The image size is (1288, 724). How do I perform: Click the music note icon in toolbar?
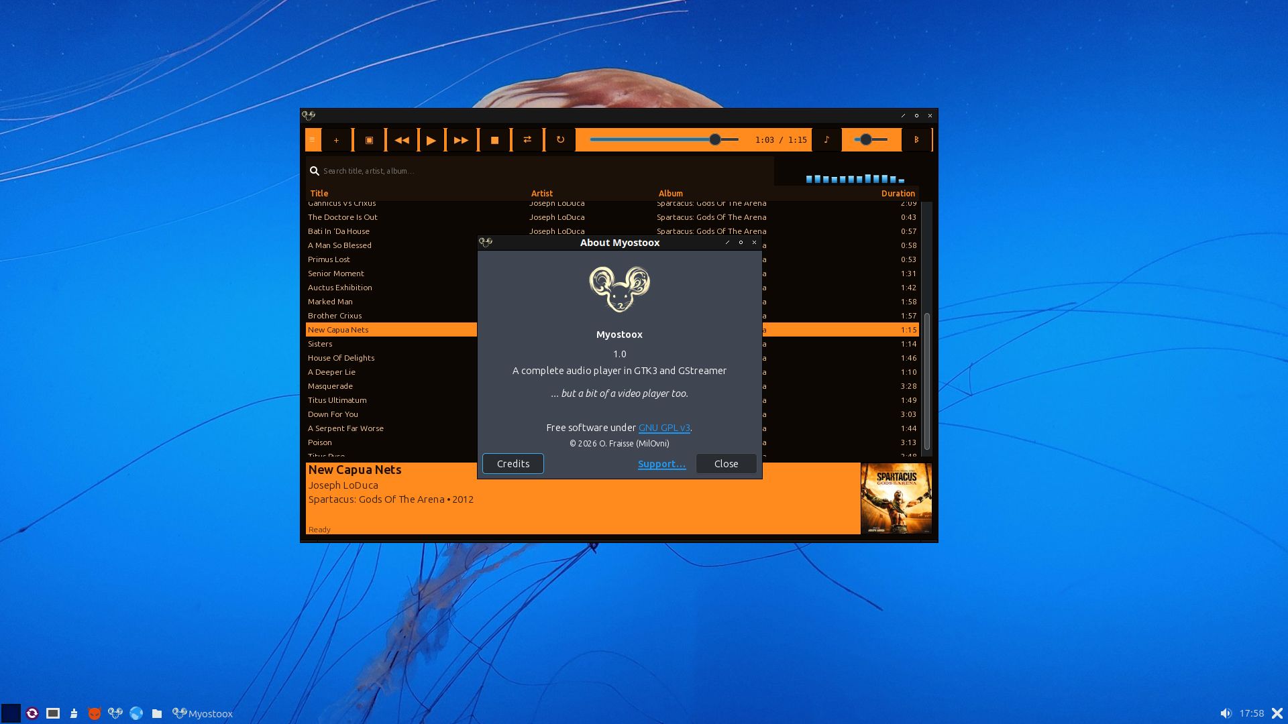tap(826, 139)
